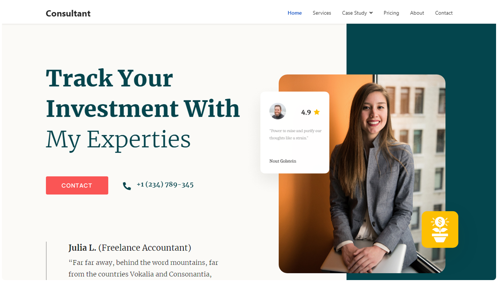Viewport: 498px width, 282px height.
Task: Click the "Power to raise" testimonial quote
Action: tap(295, 134)
